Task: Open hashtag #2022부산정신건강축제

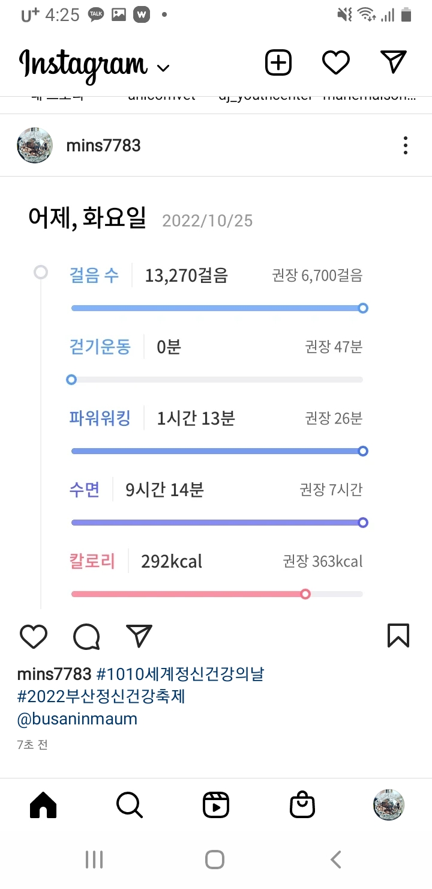Action: point(101,696)
